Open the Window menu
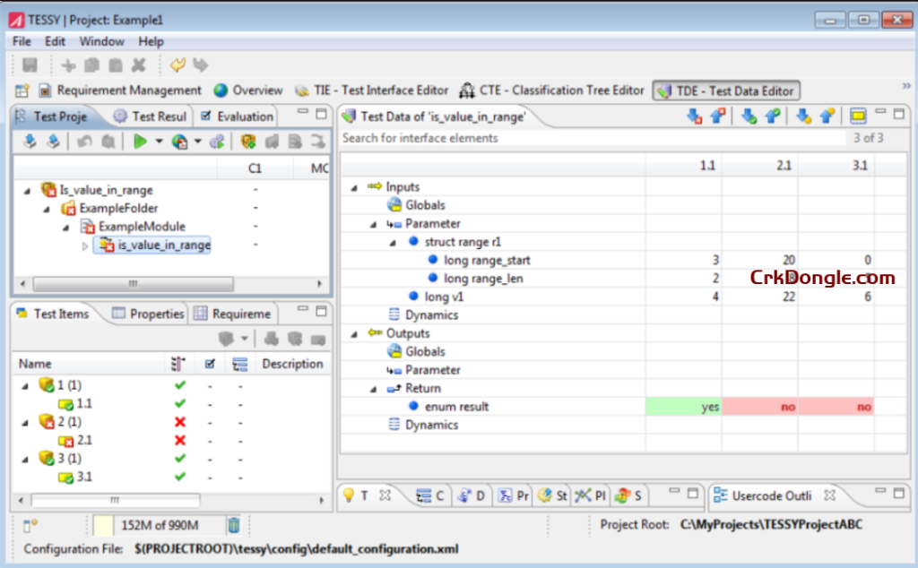 [100, 41]
